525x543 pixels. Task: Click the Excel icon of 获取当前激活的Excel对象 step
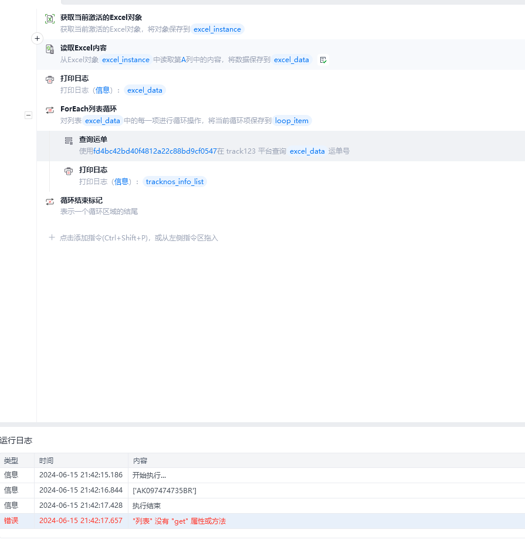coord(50,19)
